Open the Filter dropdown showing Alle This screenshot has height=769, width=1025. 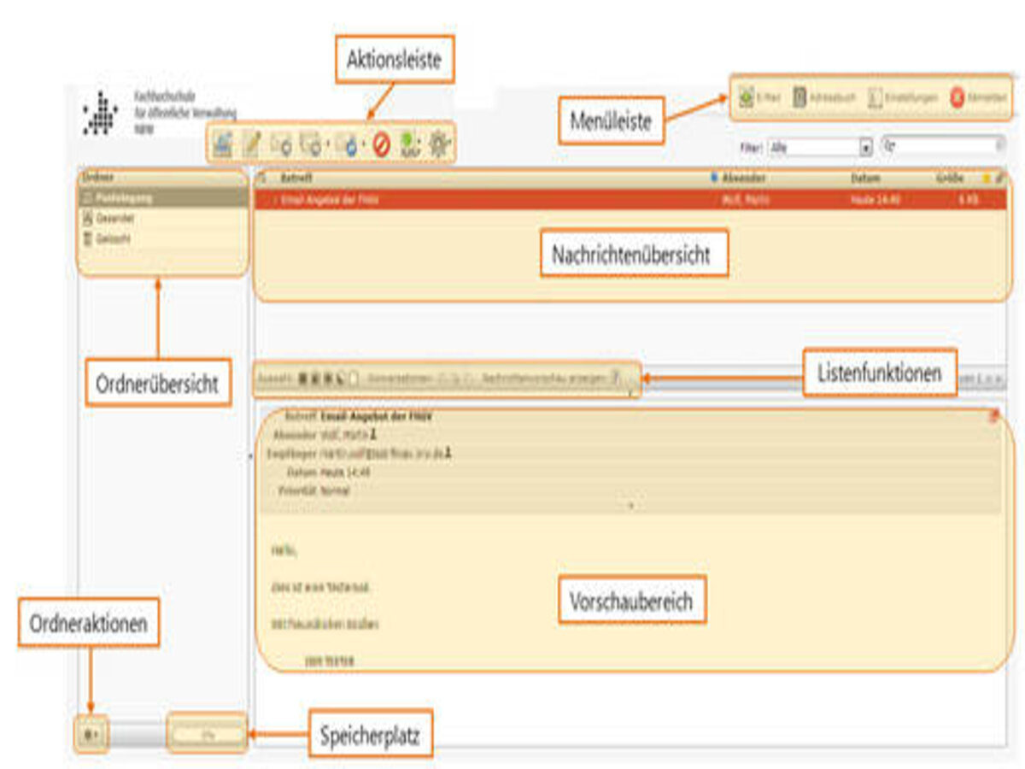tap(820, 147)
